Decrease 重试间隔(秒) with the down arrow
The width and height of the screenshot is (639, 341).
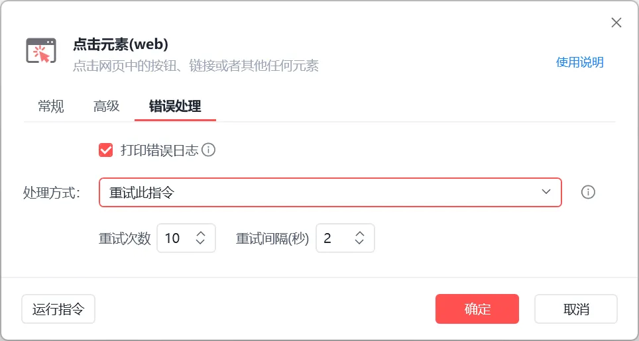point(359,243)
